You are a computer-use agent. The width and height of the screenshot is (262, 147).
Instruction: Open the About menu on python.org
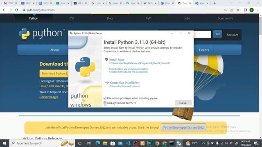point(55,50)
